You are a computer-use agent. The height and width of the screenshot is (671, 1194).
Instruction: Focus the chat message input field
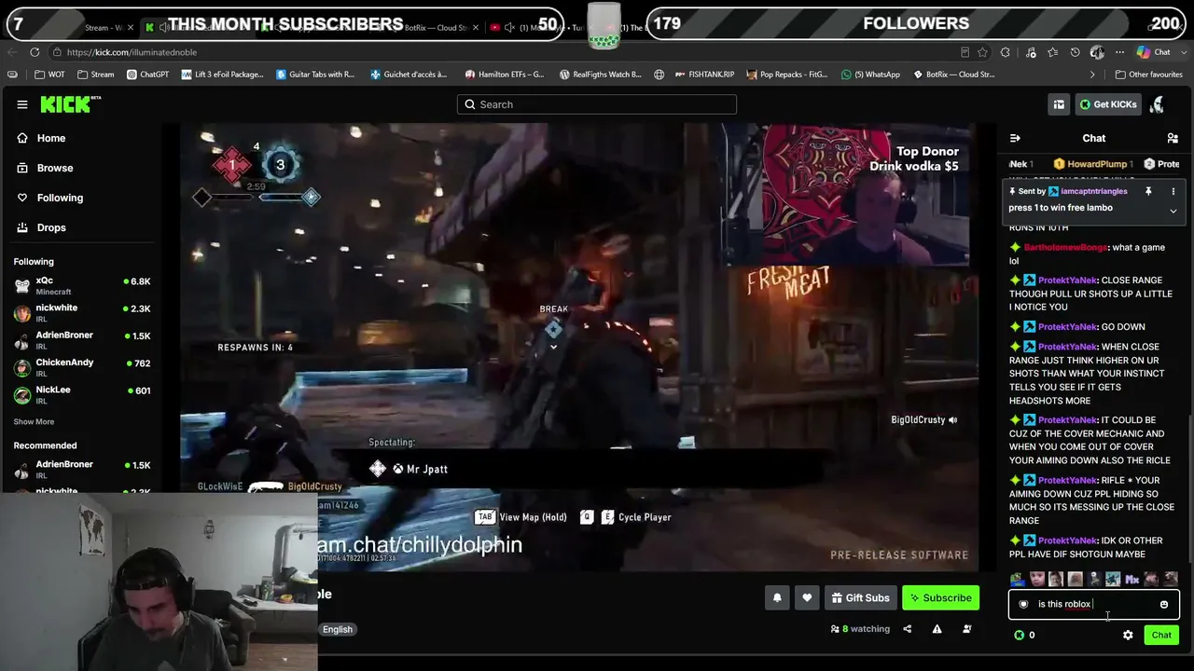(x=1093, y=605)
